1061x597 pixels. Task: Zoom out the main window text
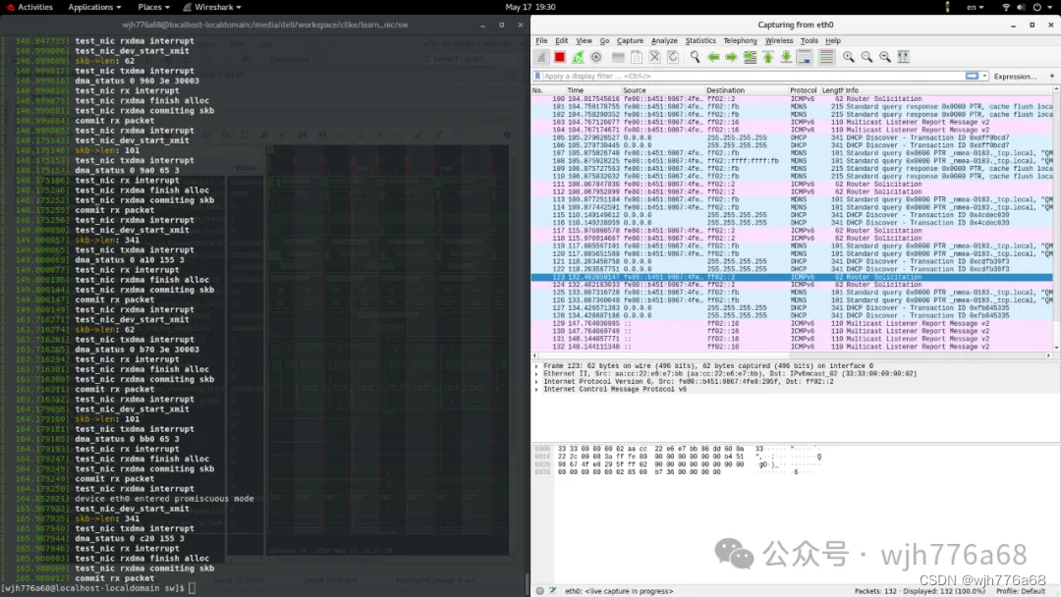coord(866,58)
